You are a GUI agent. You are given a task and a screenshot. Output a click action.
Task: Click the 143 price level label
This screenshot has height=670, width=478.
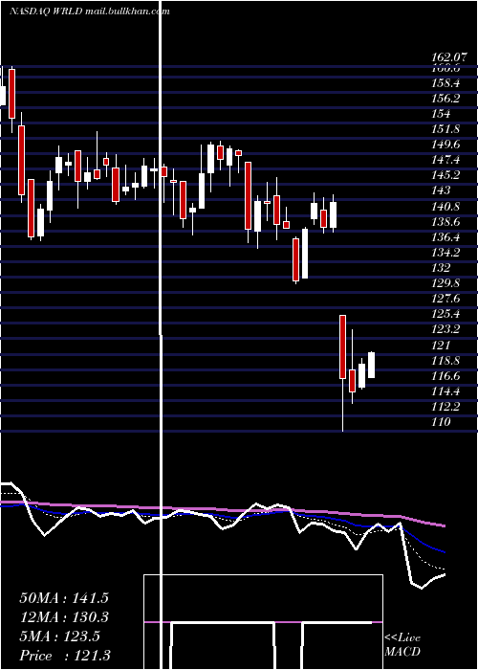point(442,190)
